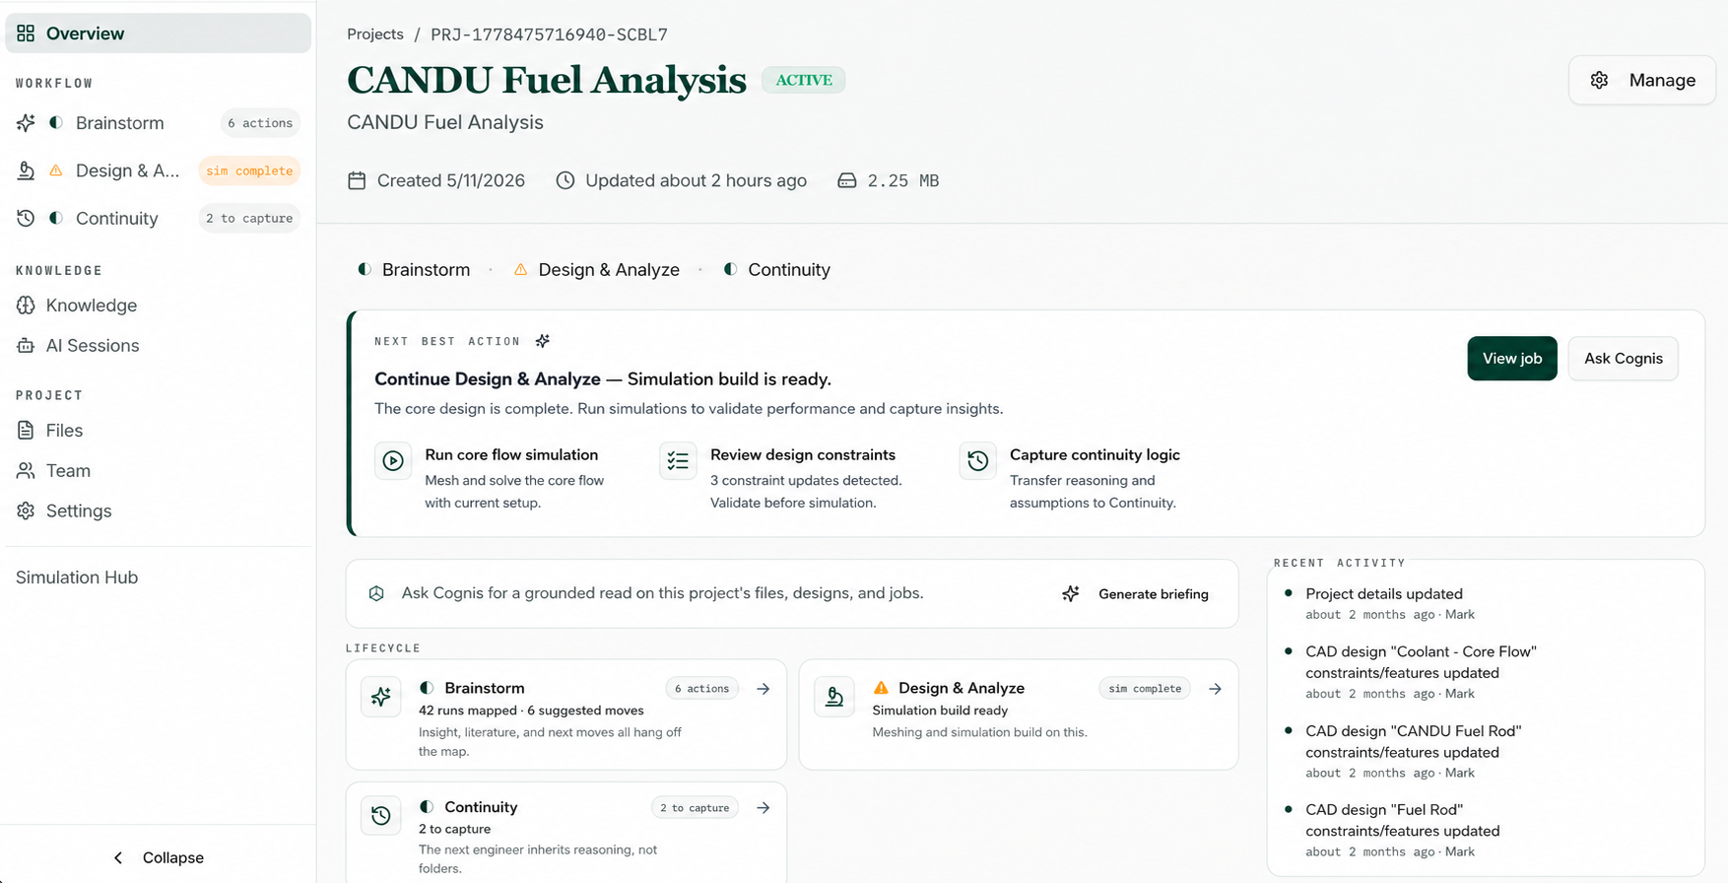
Task: Select Brainstorm stage in the stage strip
Action: [414, 270]
